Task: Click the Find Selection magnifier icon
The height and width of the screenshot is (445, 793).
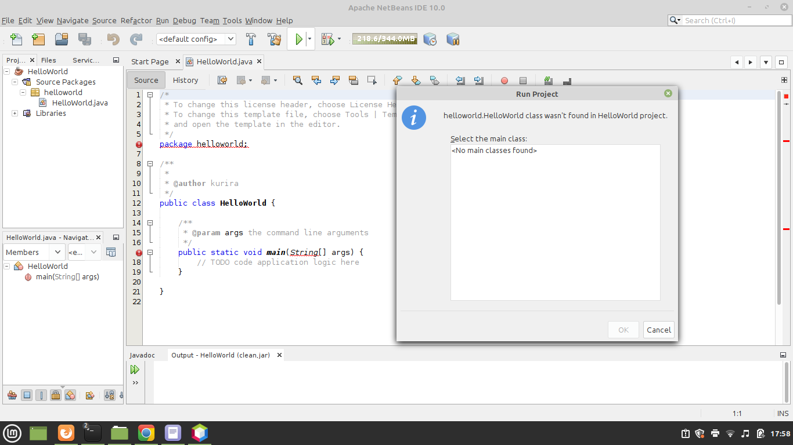Action: [298, 81]
